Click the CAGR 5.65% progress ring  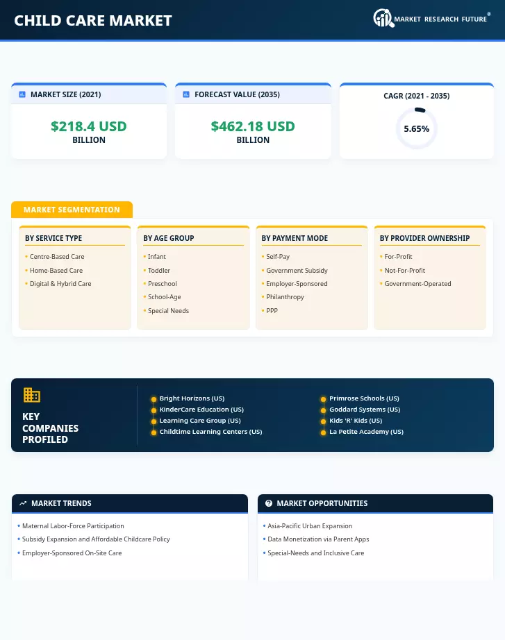(x=416, y=128)
